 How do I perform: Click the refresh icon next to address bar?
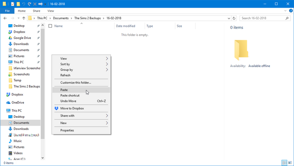[234, 18]
